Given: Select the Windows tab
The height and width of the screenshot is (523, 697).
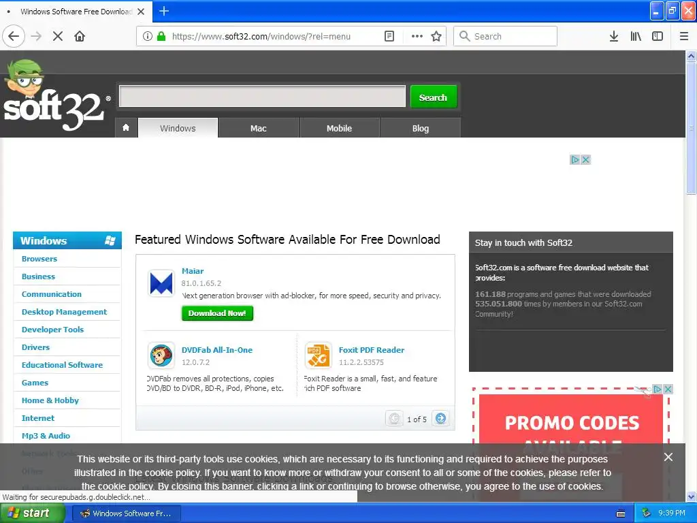Looking at the screenshot, I should tap(178, 128).
